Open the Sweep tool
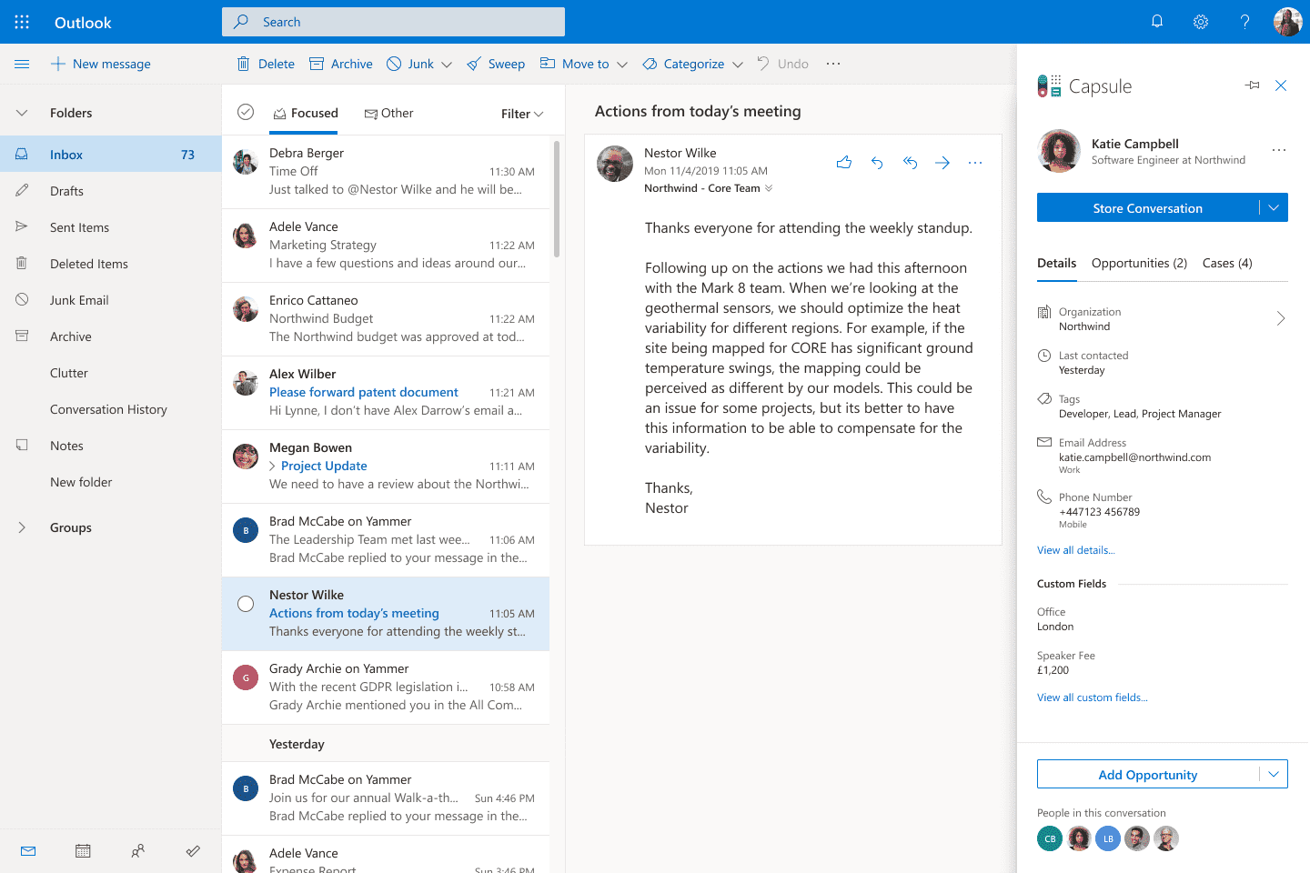The height and width of the screenshot is (873, 1310). click(496, 64)
